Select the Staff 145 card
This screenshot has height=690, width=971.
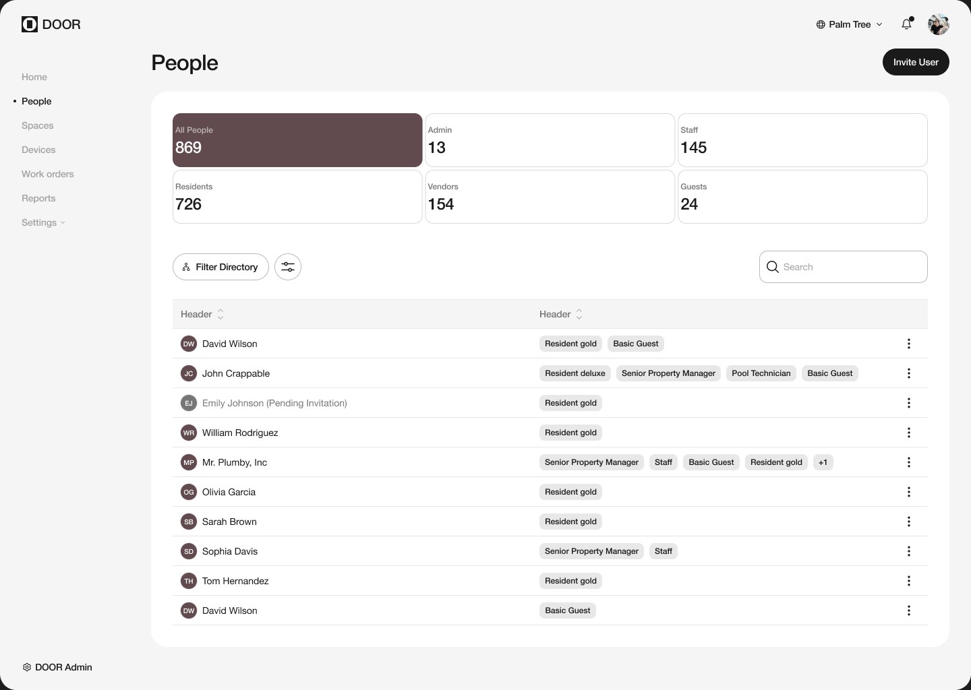click(802, 140)
